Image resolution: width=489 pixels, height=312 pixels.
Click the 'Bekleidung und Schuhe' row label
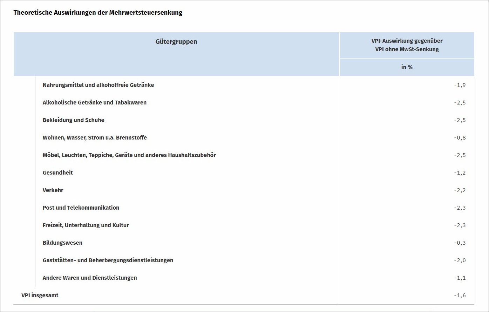coord(73,120)
